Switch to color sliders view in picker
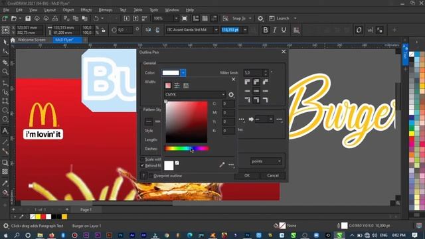425x239 pixels. [x=177, y=86]
